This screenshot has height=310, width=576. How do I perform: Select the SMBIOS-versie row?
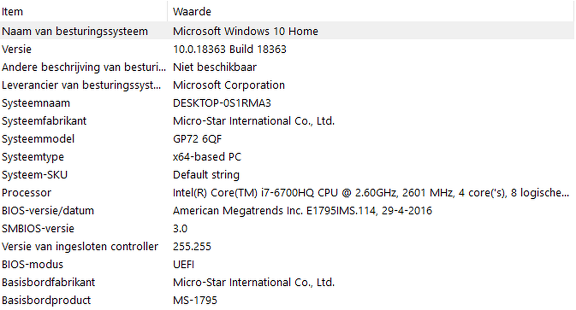tap(287, 229)
